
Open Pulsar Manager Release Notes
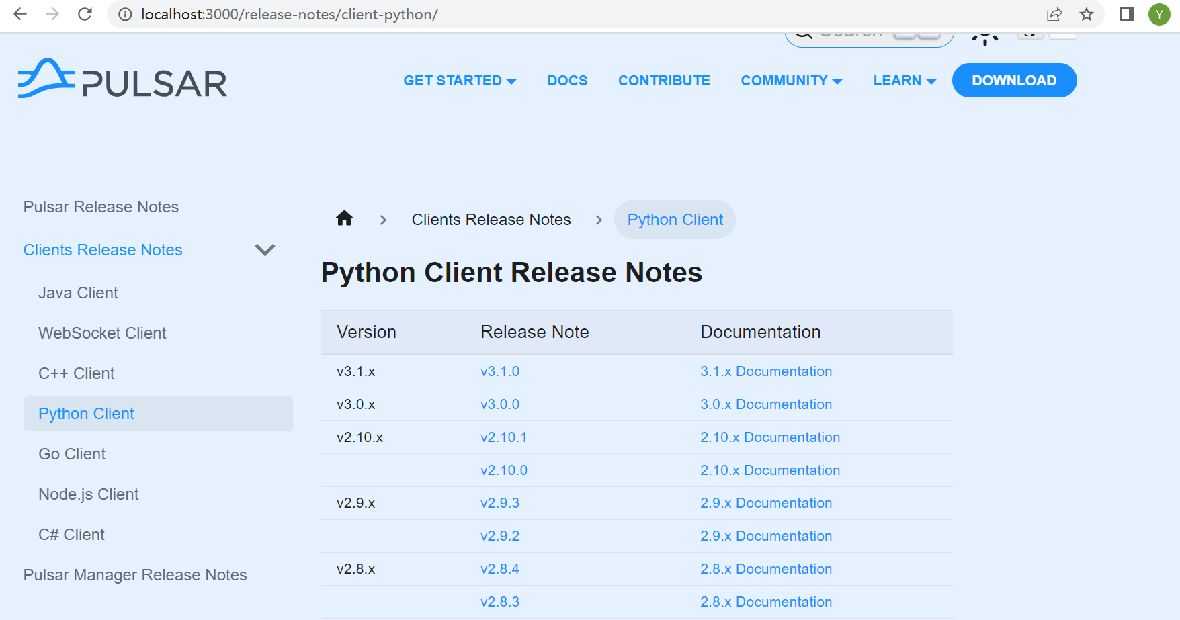[x=135, y=575]
